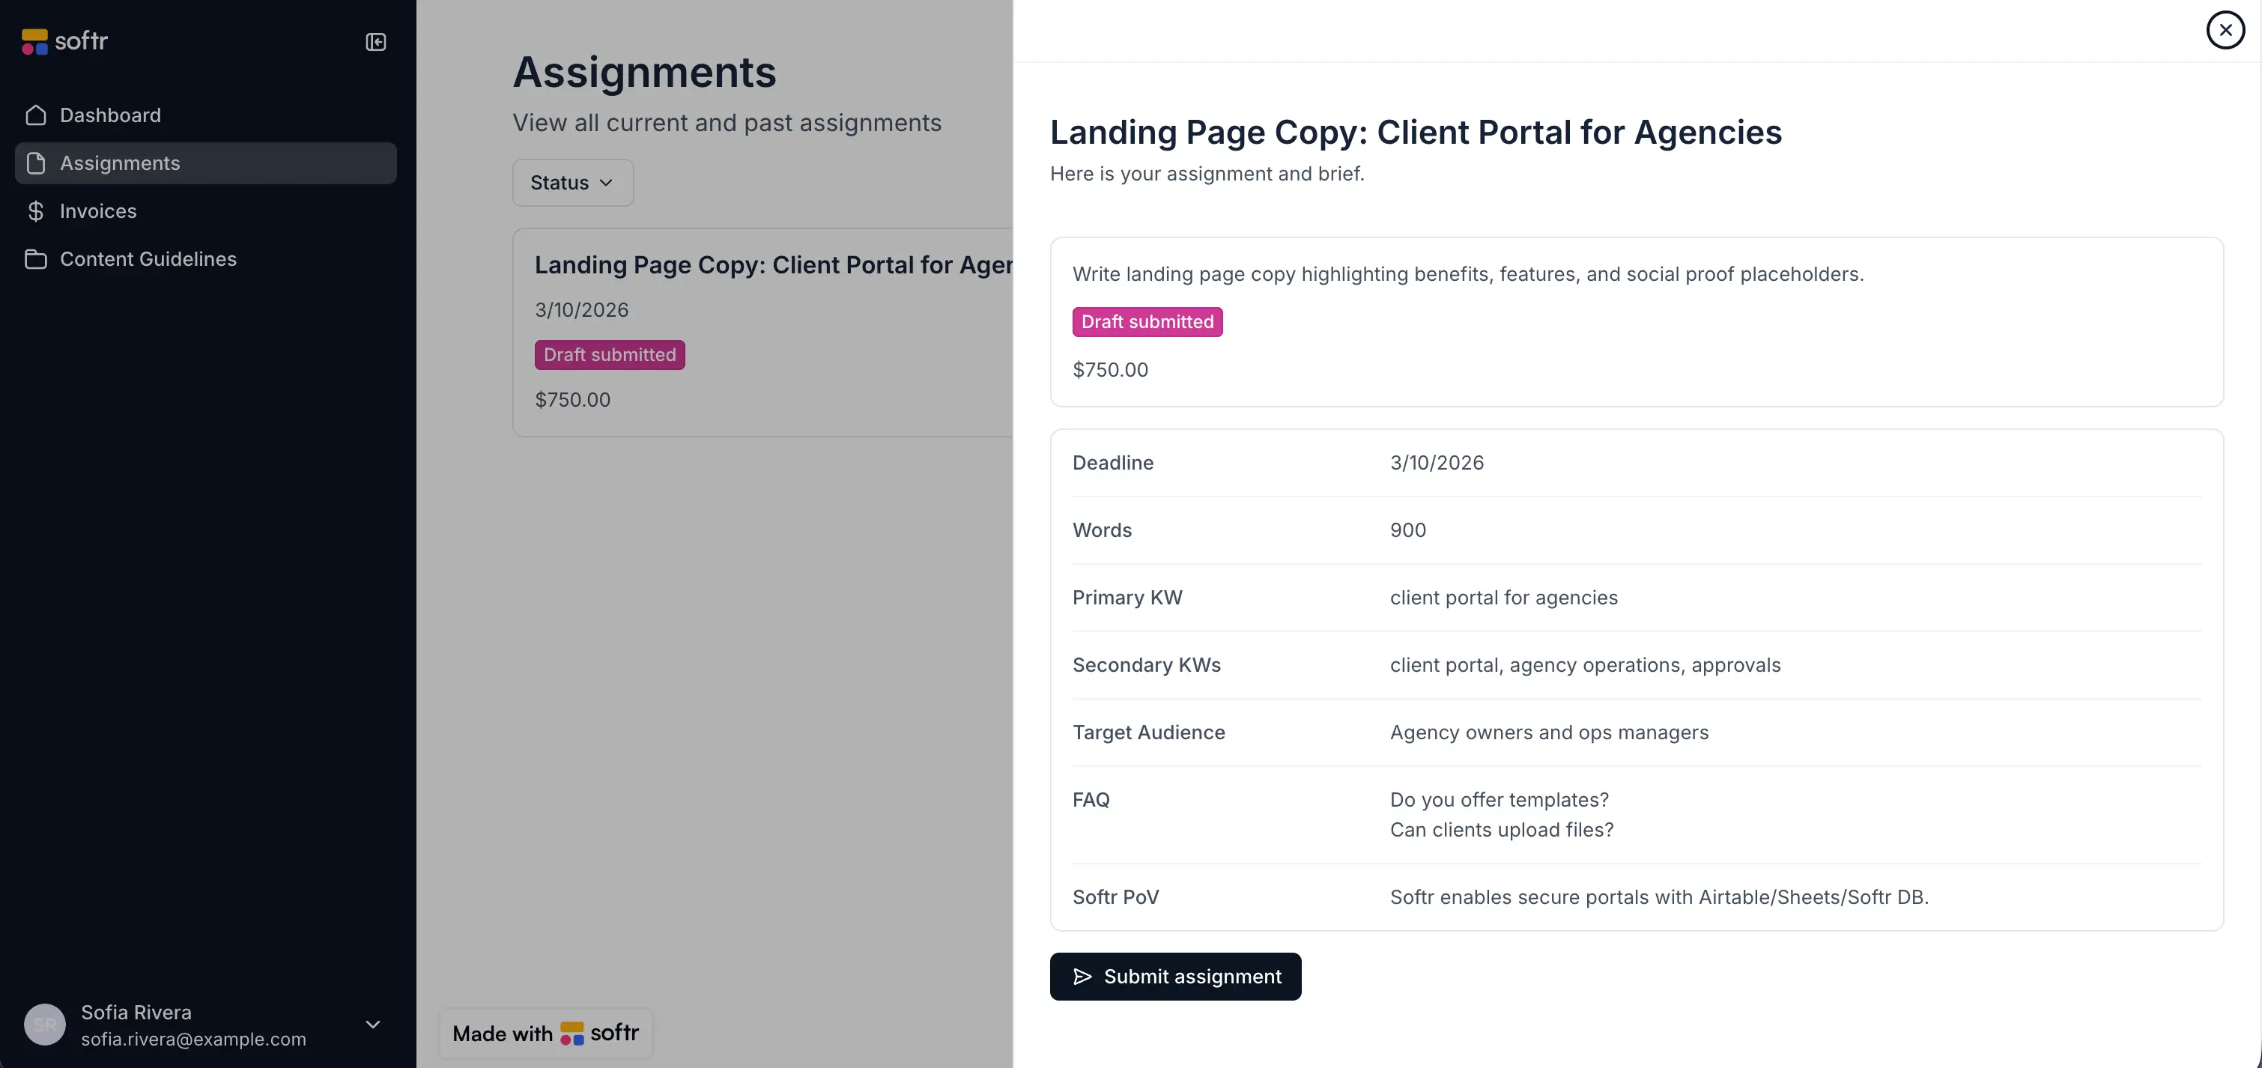Image resolution: width=2262 pixels, height=1068 pixels.
Task: Open the Invoices section
Action: tap(98, 210)
